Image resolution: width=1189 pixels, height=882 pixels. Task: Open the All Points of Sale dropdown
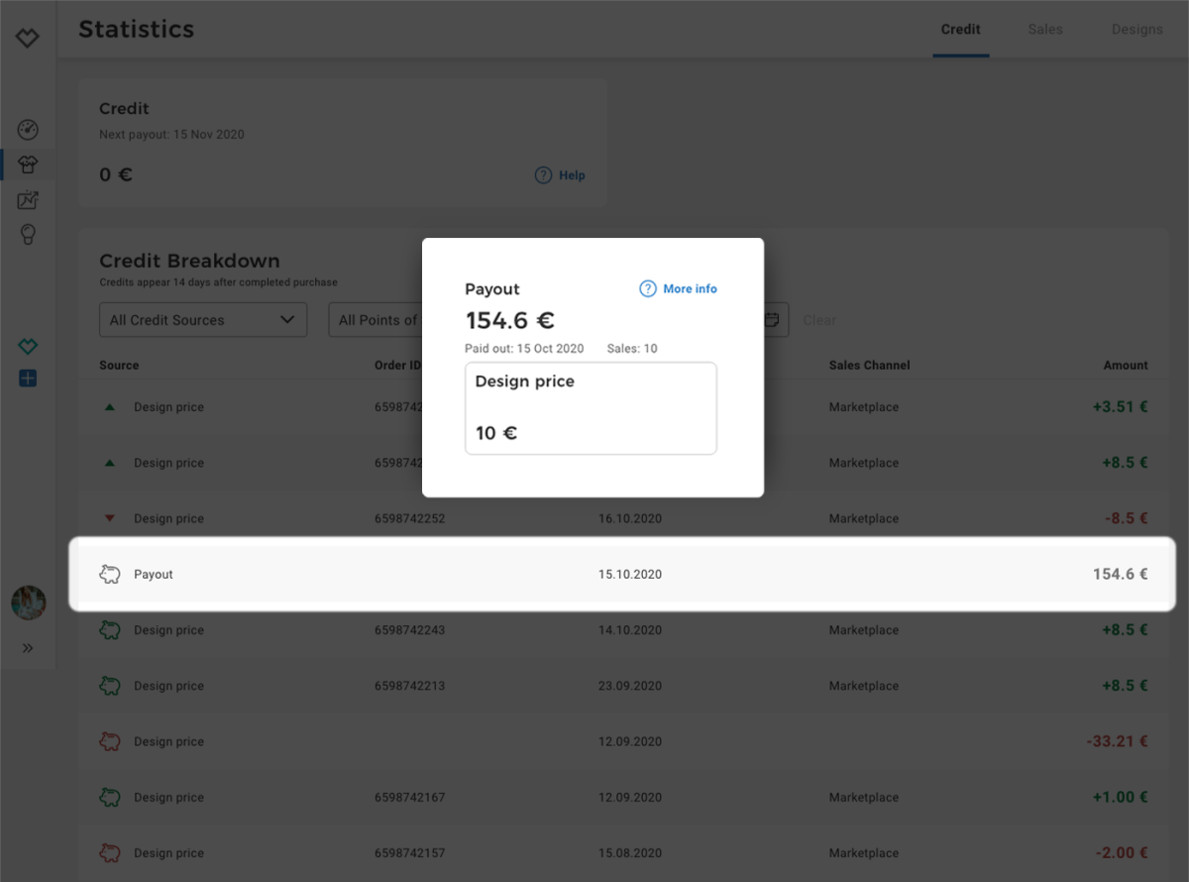coord(377,320)
